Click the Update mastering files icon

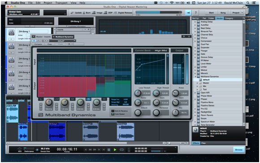coord(72,13)
